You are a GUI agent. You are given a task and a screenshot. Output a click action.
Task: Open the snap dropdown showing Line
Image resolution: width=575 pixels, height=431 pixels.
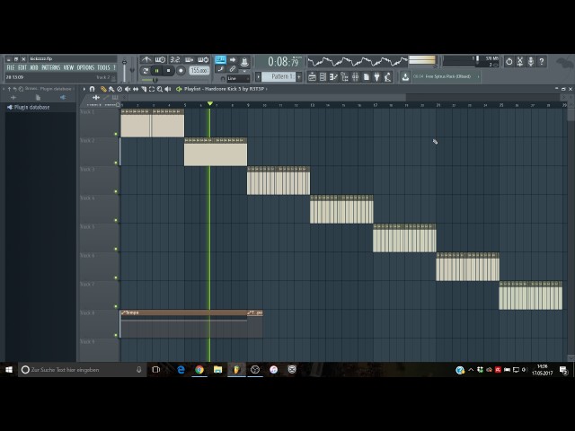click(238, 78)
